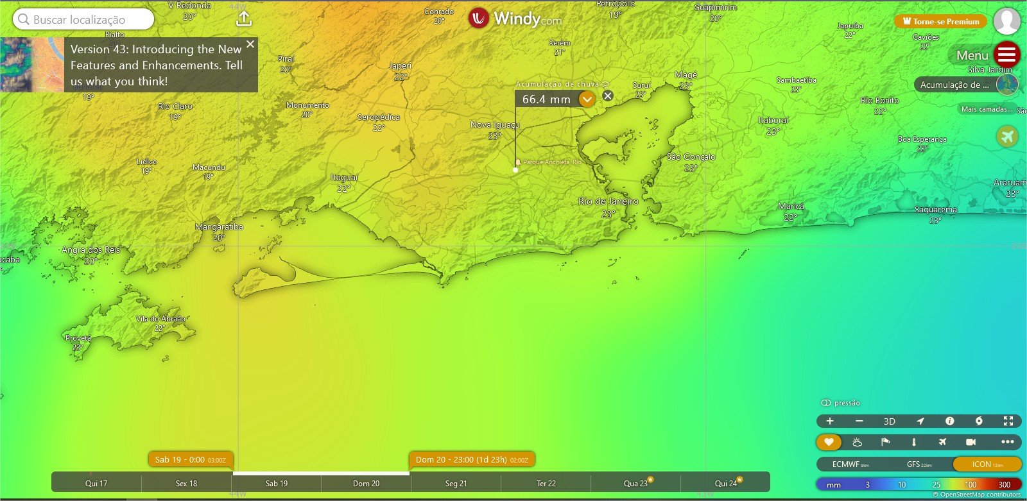
Task: Click Torne-se Premium button
Action: [941, 21]
